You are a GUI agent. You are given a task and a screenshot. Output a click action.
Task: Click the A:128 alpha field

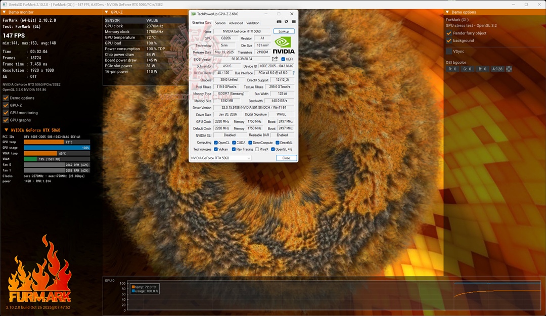click(x=497, y=69)
